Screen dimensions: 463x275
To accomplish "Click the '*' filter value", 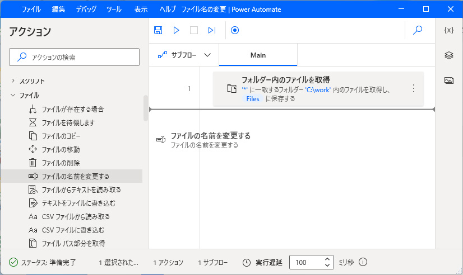I will (x=245, y=90).
